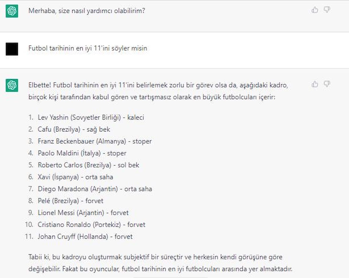
Task: Select the Lev Yashin list entry
Action: tap(91, 117)
